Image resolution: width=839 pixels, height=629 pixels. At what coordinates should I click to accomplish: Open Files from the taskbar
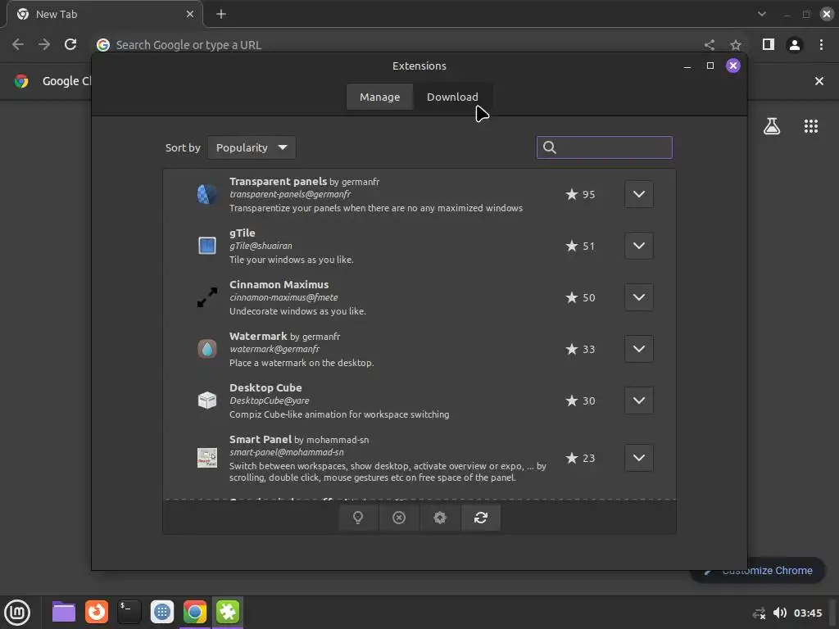click(x=64, y=612)
